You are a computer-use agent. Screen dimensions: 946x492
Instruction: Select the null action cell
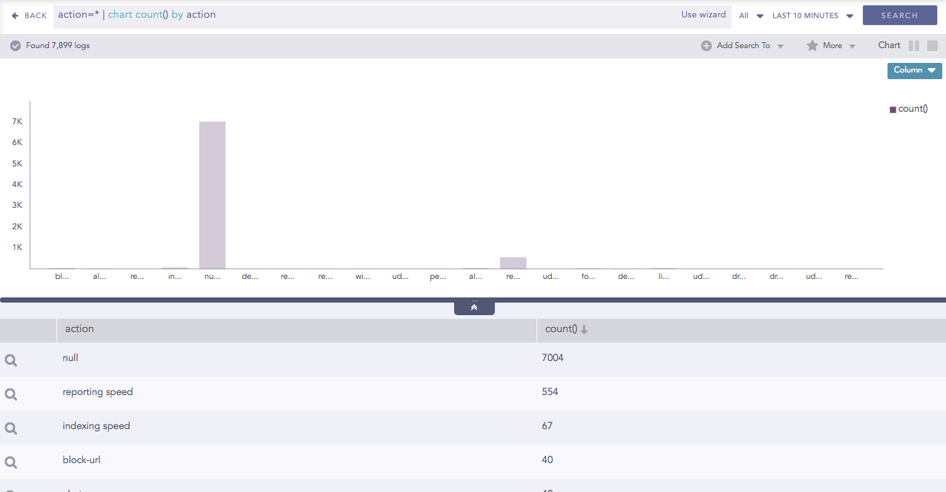pyautogui.click(x=70, y=358)
